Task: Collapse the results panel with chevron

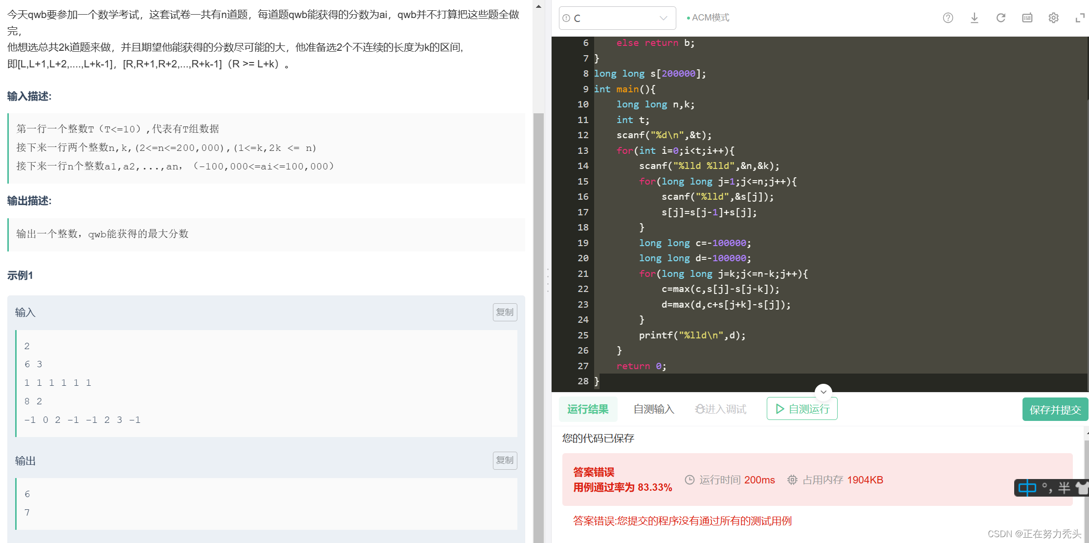Action: click(x=823, y=392)
